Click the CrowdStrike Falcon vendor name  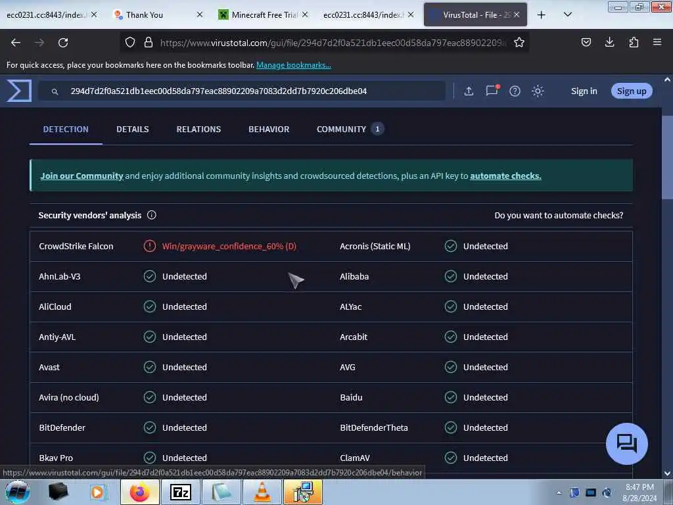(76, 246)
